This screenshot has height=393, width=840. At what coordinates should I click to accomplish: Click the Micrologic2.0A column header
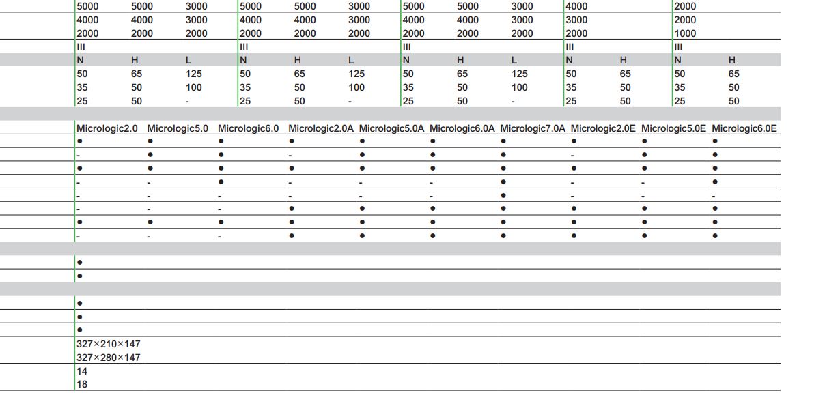pyautogui.click(x=321, y=128)
